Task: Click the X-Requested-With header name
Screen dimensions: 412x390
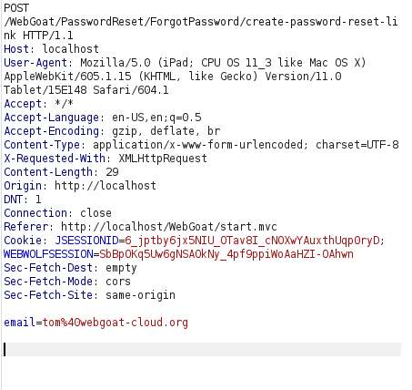Action: (55, 159)
